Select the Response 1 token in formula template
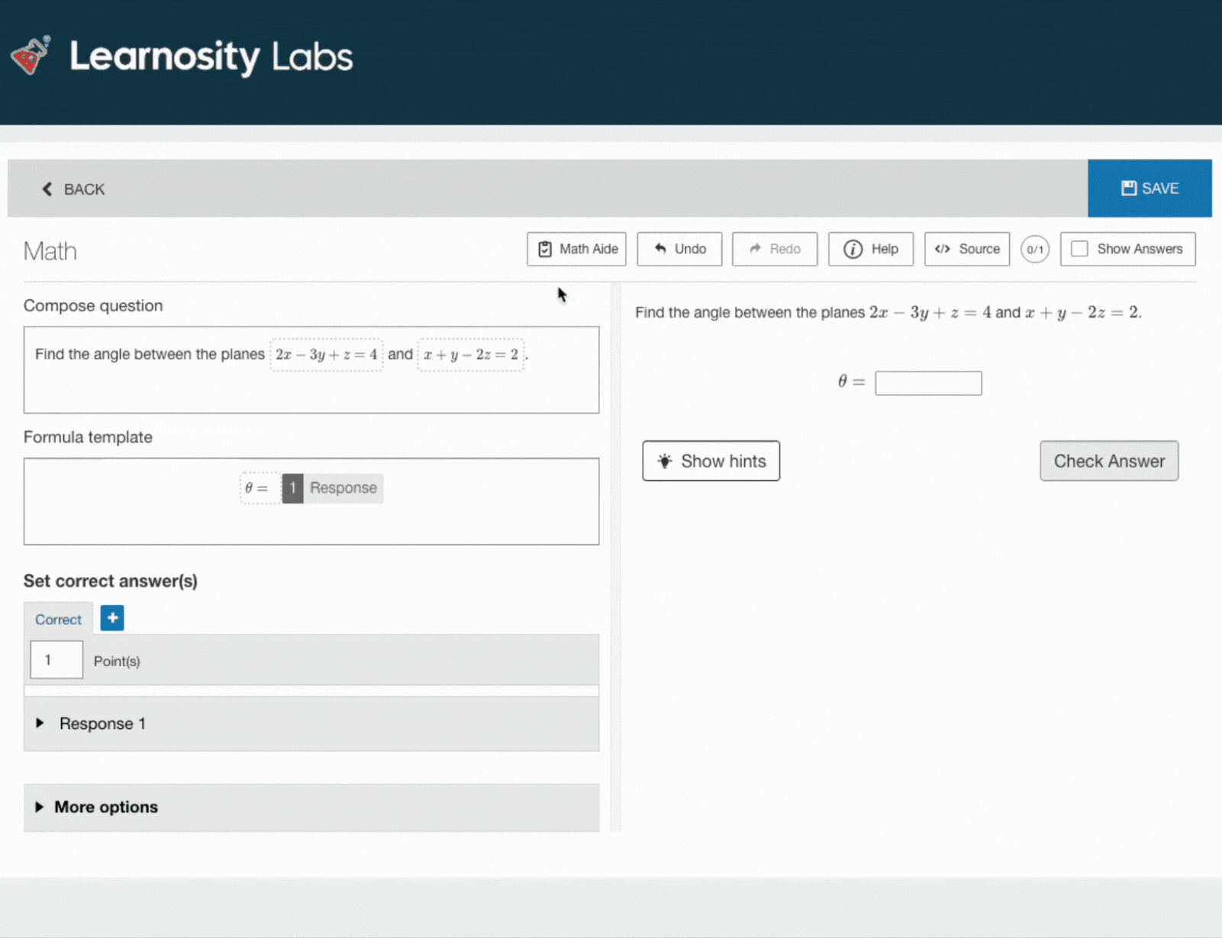 (x=331, y=488)
